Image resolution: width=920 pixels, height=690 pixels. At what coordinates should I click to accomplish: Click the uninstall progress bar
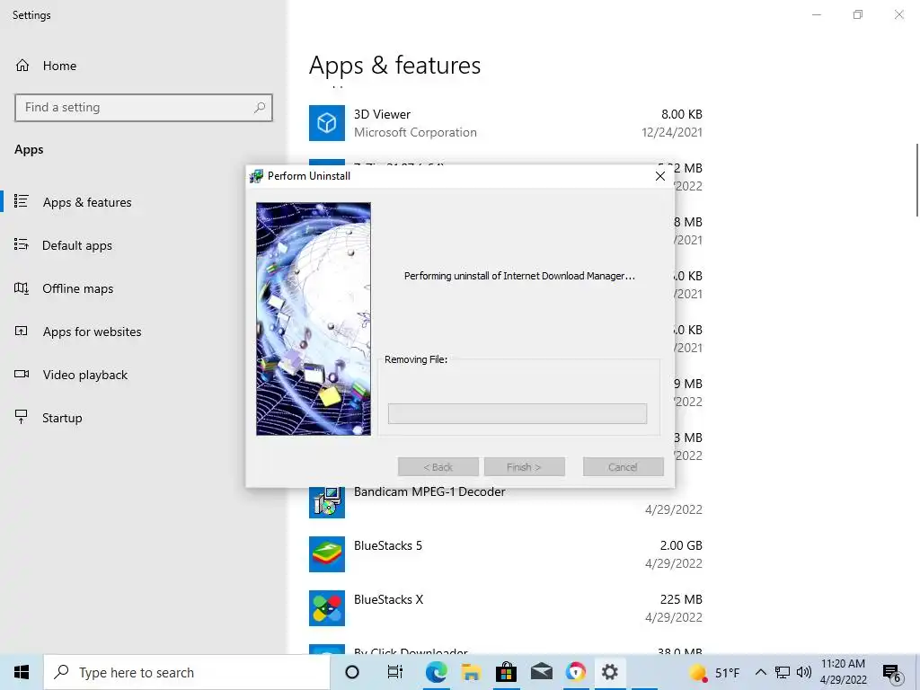coord(517,413)
